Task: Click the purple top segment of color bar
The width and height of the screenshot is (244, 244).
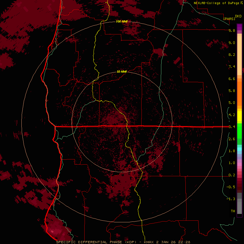Action: 239,27
